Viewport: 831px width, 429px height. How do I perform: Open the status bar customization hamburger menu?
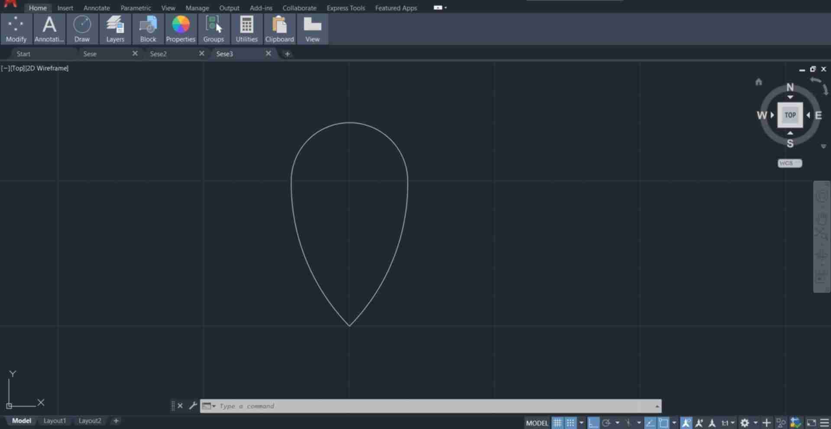point(824,423)
